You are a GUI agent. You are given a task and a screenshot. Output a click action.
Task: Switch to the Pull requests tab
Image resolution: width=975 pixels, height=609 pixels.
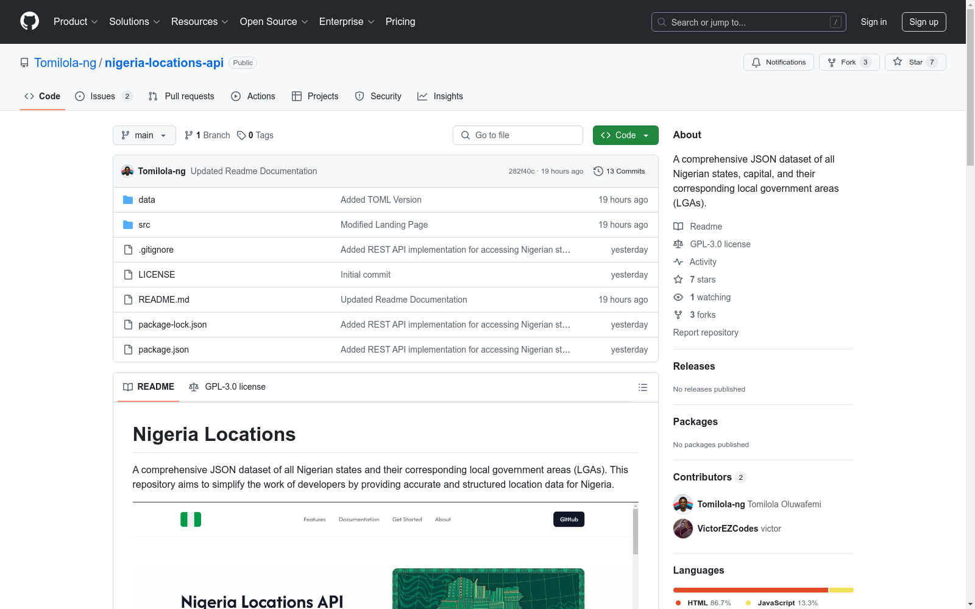tap(182, 96)
